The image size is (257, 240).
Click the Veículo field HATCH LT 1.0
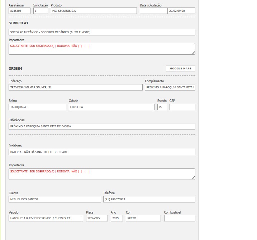pos(46,218)
